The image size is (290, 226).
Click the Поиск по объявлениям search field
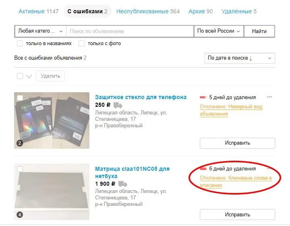pyautogui.click(x=130, y=31)
